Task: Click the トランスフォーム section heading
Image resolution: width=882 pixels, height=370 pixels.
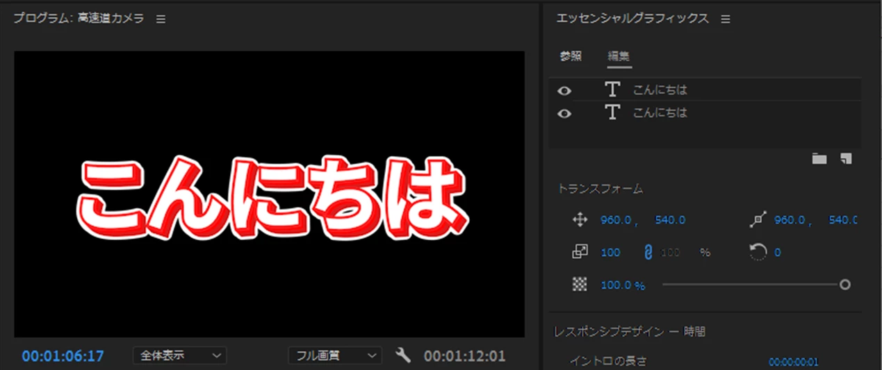Action: tap(600, 188)
